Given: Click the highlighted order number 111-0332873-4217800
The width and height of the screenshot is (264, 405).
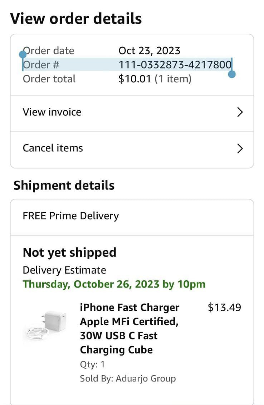Looking at the screenshot, I should pyautogui.click(x=175, y=65).
